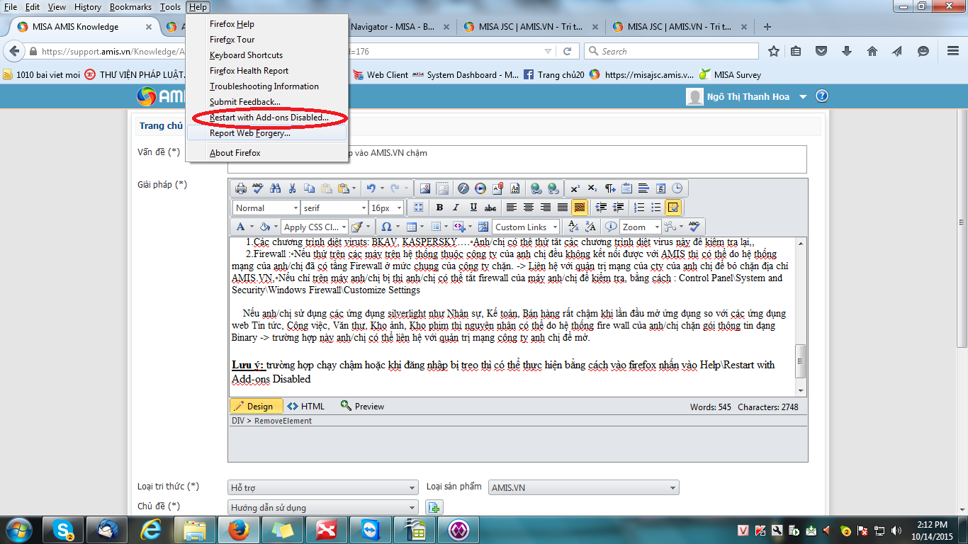
Task: Toggle Strikethrough formatting
Action: pyautogui.click(x=490, y=208)
